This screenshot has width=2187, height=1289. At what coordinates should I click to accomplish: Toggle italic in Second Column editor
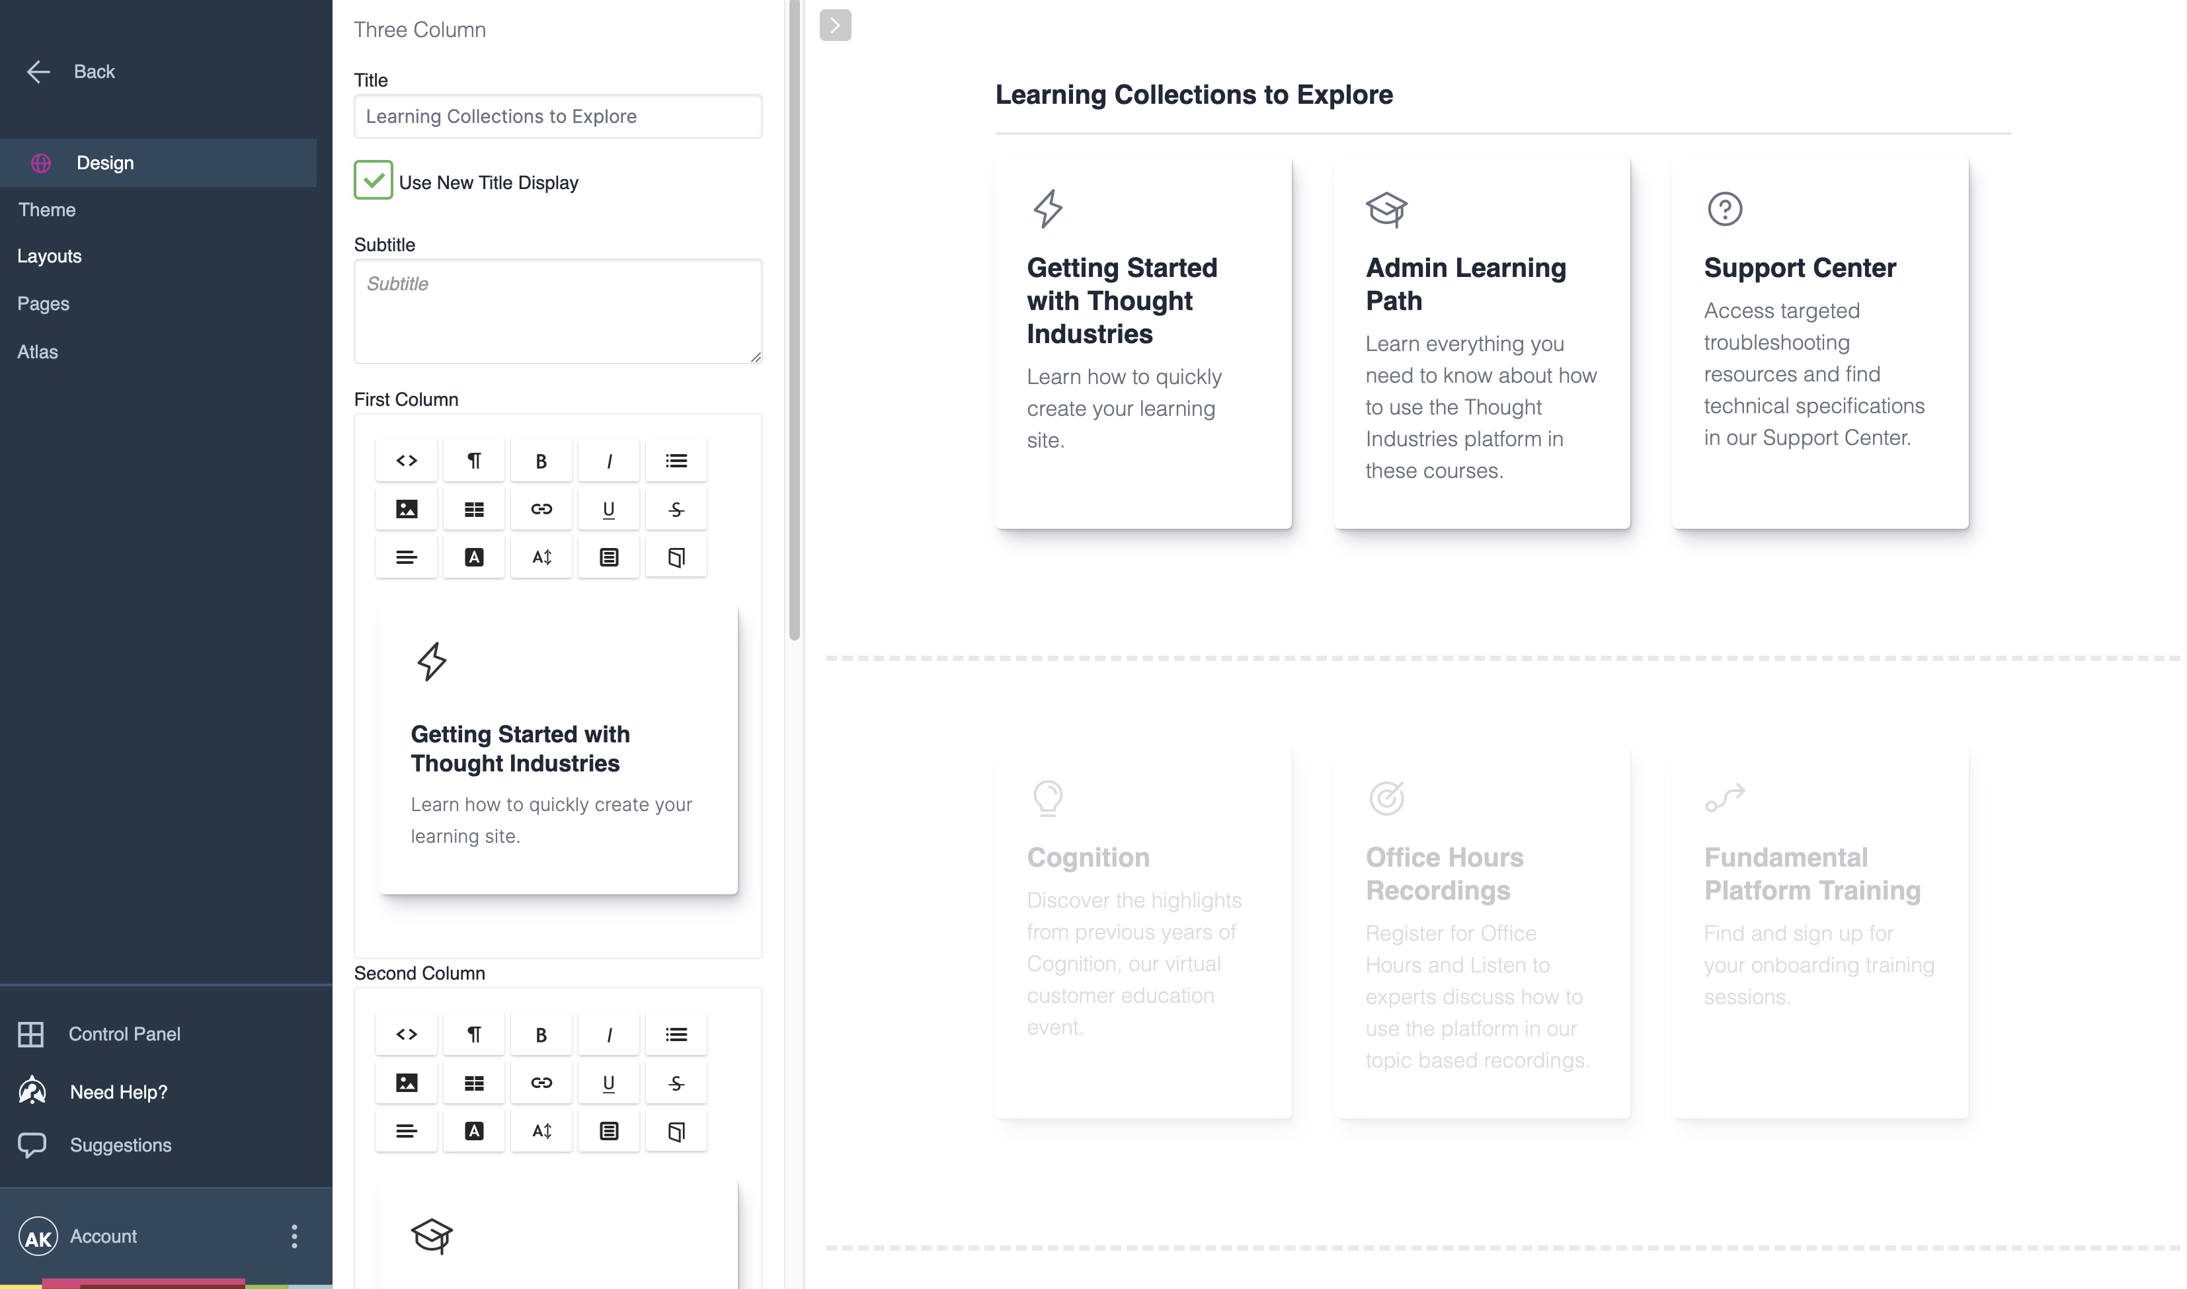pos(609,1035)
